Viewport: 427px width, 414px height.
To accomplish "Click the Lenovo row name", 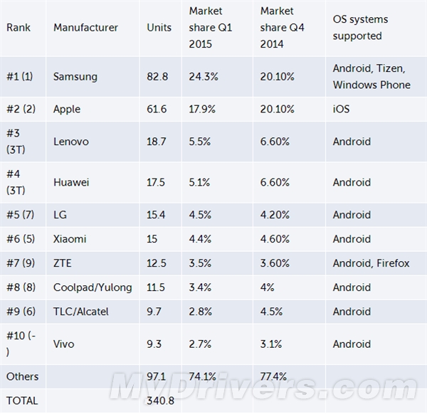I will [71, 142].
